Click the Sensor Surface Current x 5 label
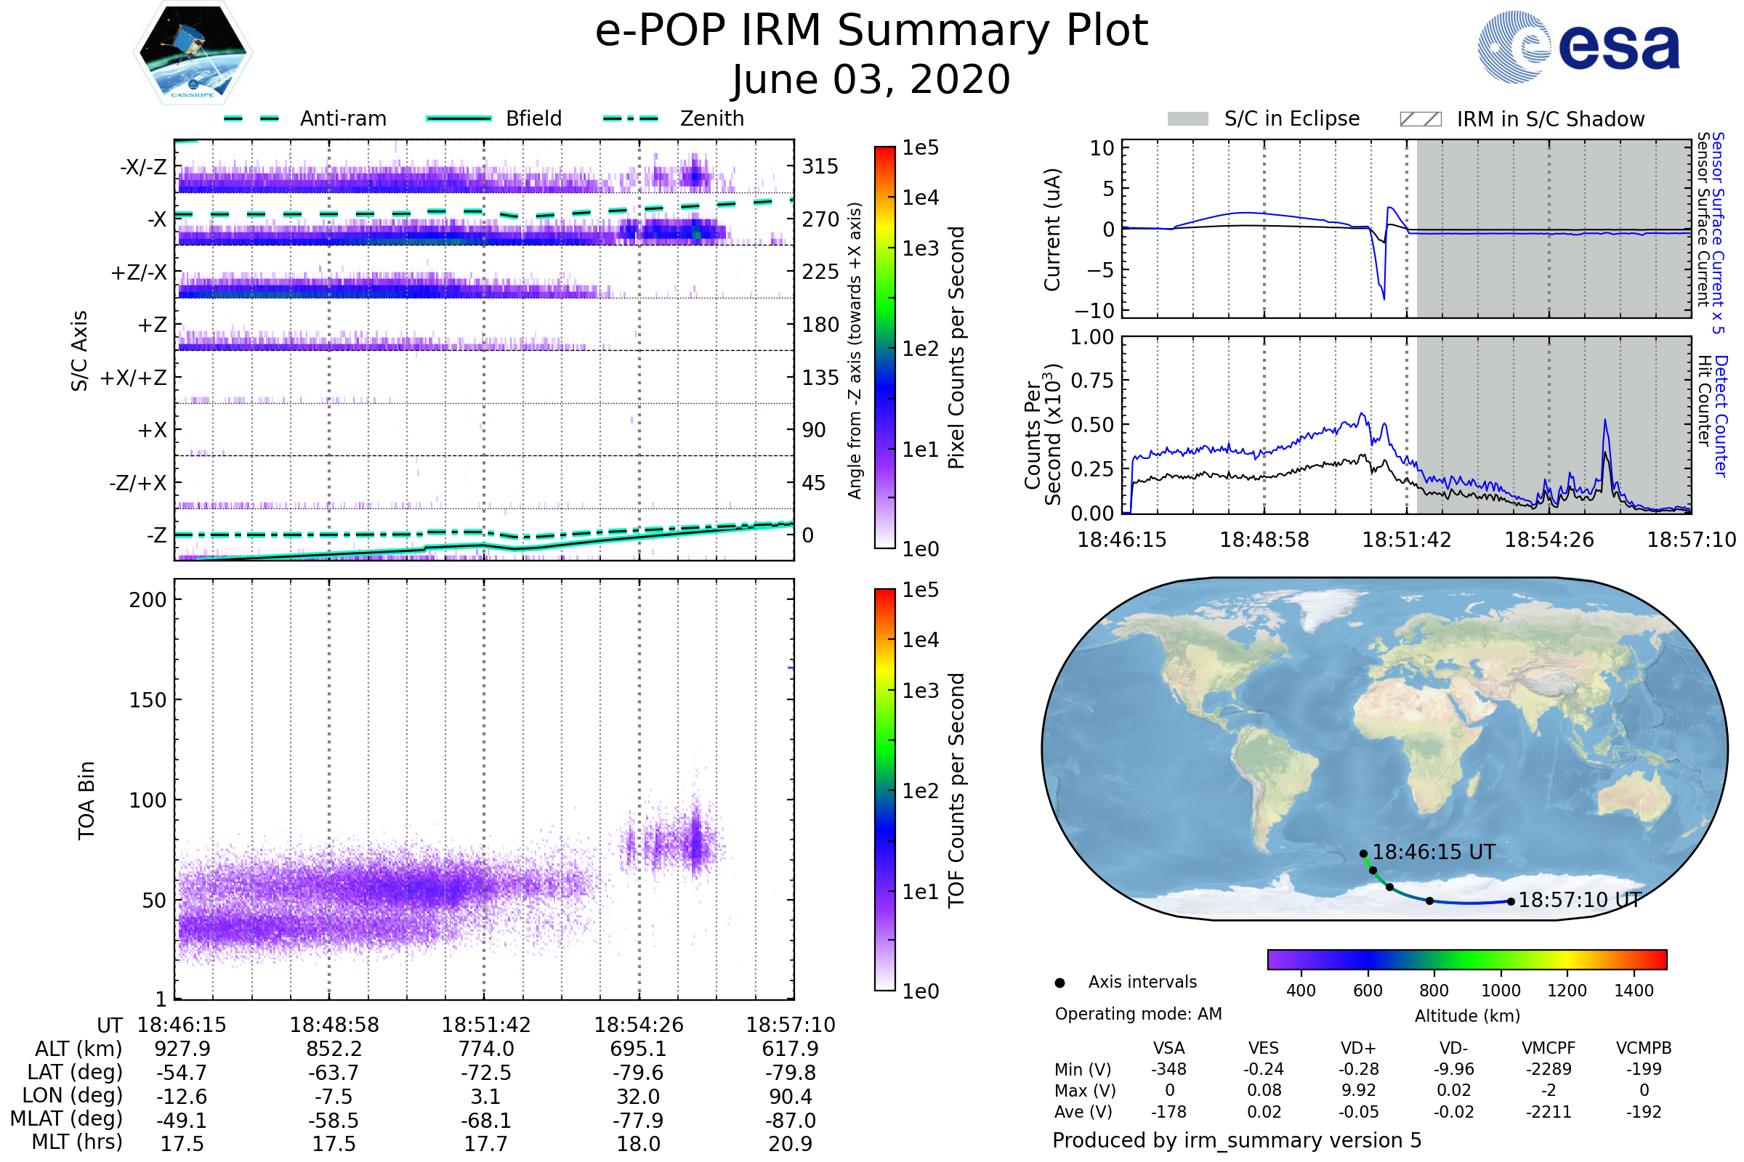This screenshot has width=1744, height=1162. (x=1717, y=232)
